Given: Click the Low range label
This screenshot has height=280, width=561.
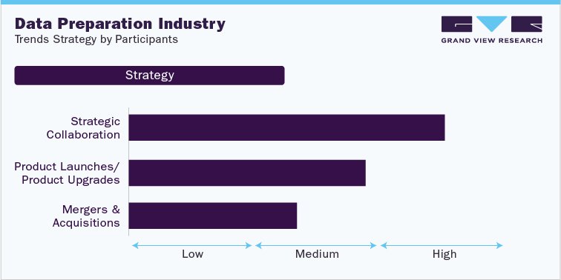Looking at the screenshot, I should coord(192,254).
